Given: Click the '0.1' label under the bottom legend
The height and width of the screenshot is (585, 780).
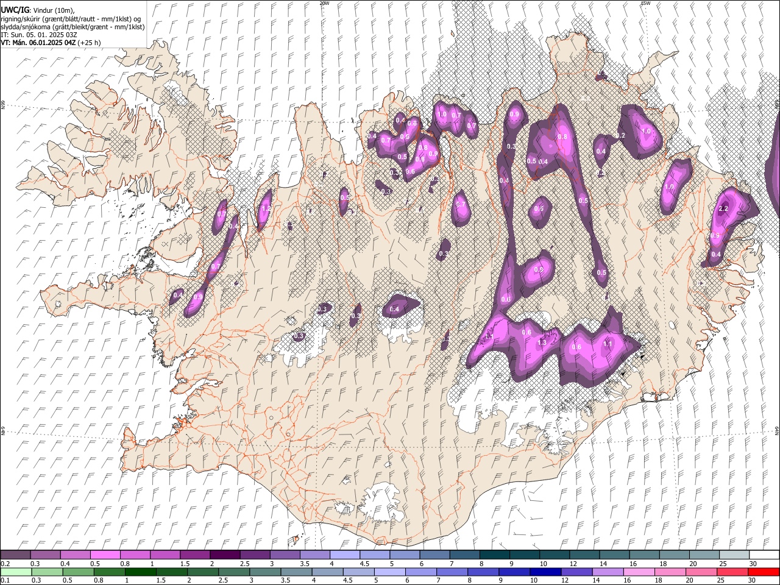Looking at the screenshot, I should pos(5,581).
